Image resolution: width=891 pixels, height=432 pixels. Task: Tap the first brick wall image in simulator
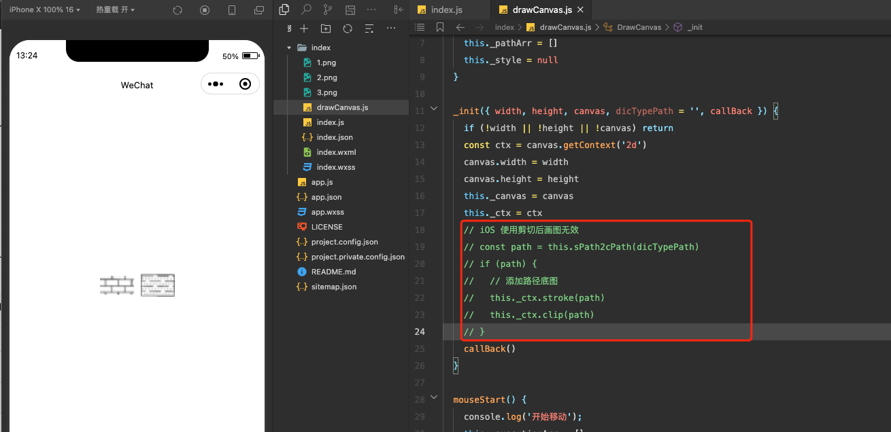tap(116, 285)
